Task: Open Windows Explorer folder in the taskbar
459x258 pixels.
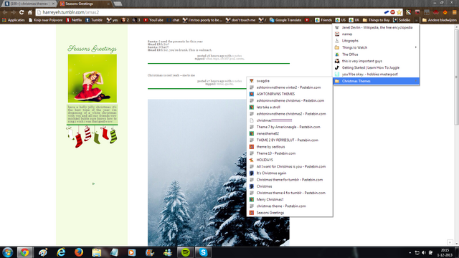Action: click(96, 252)
